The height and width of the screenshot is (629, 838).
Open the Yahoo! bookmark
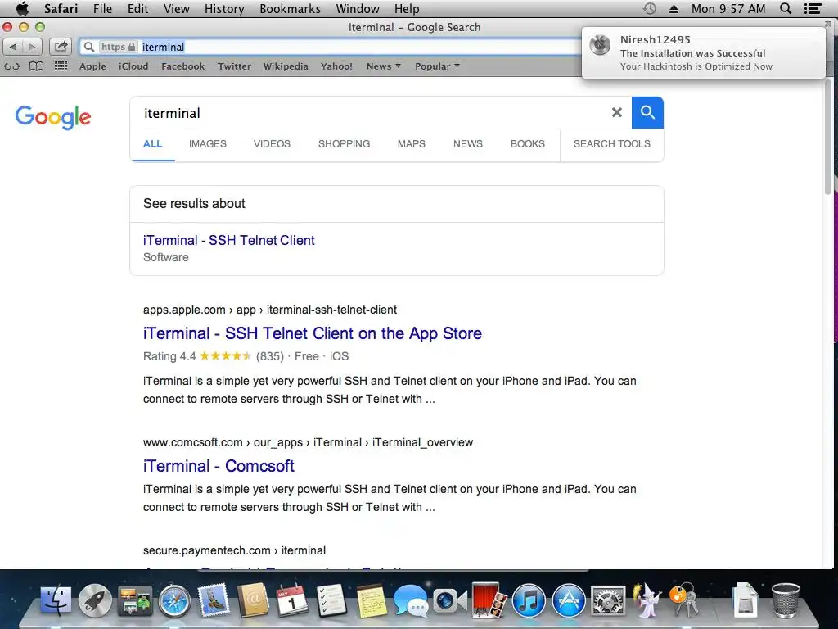click(x=336, y=66)
